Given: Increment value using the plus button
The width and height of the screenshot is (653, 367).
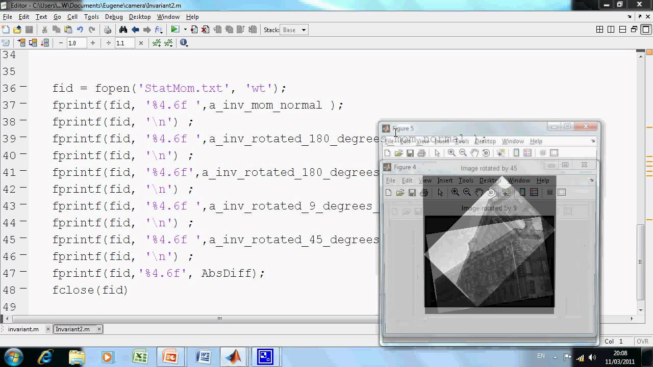Looking at the screenshot, I should click(92, 43).
